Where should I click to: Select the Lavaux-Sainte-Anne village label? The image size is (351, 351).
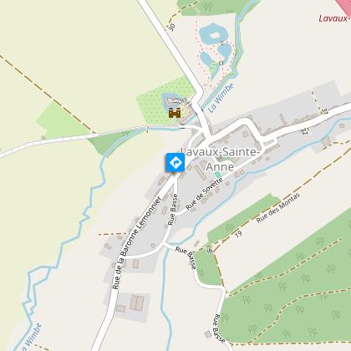pyautogui.click(x=220, y=160)
